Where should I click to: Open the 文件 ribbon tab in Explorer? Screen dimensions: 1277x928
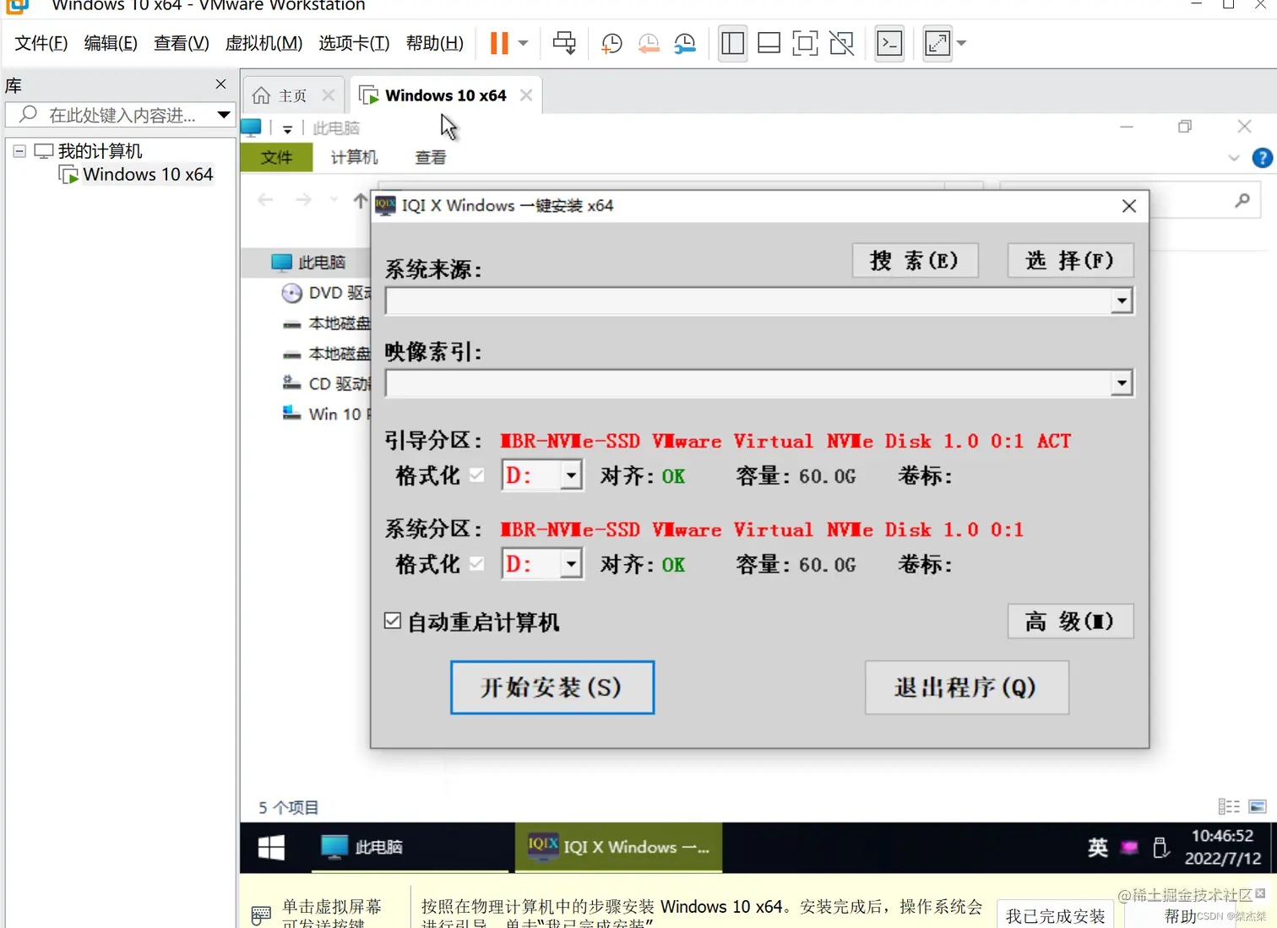tap(276, 158)
